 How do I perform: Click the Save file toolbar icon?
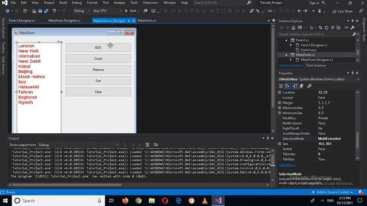click(40, 11)
